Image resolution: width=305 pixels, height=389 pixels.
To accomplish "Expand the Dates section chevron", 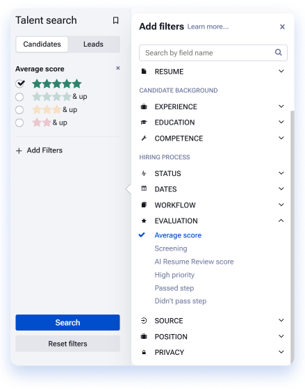I will (x=281, y=189).
